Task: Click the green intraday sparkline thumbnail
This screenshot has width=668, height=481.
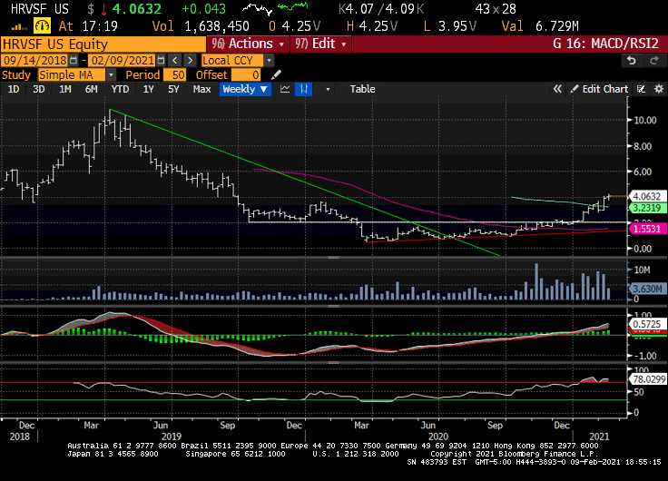Action: (x=292, y=6)
